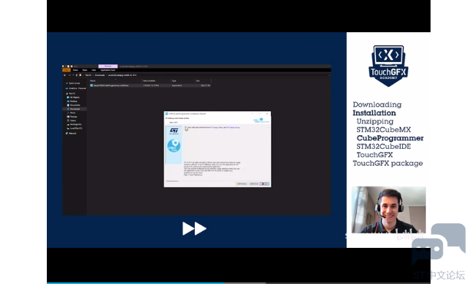
Task: Open Quick access in navigation pane
Action: [74, 84]
